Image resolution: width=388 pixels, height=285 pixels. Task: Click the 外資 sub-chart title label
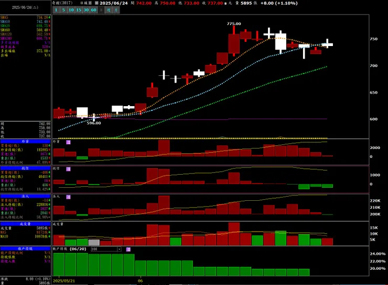click(57, 142)
